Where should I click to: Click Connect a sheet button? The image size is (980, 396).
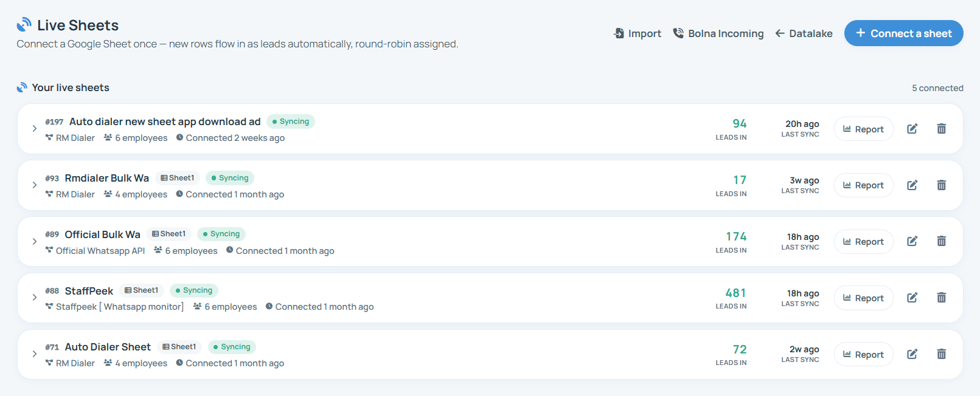pos(903,33)
